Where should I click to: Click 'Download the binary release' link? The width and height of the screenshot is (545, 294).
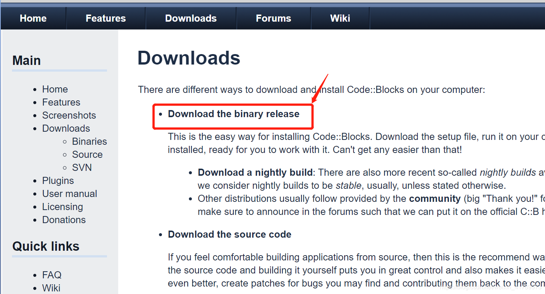234,114
